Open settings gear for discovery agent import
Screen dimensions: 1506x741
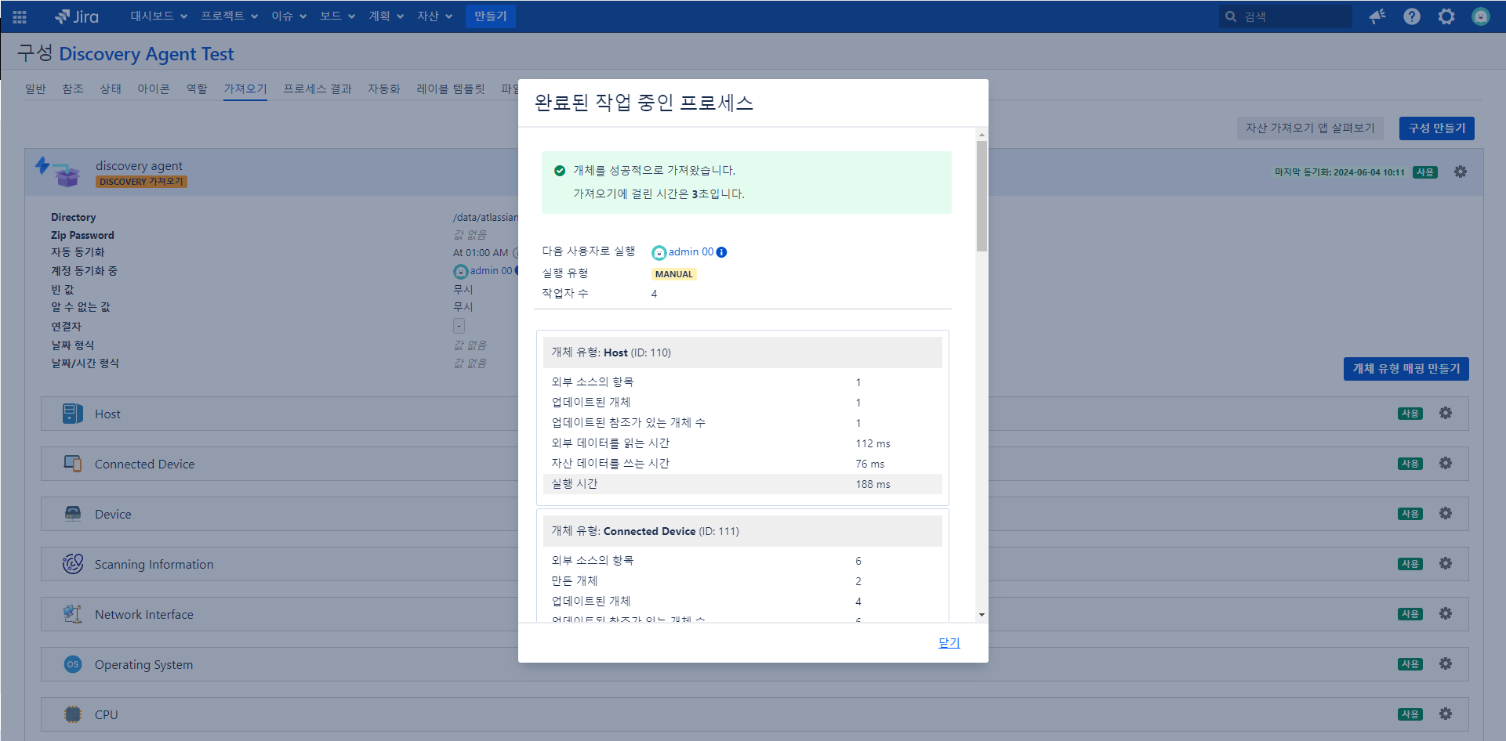pos(1461,172)
